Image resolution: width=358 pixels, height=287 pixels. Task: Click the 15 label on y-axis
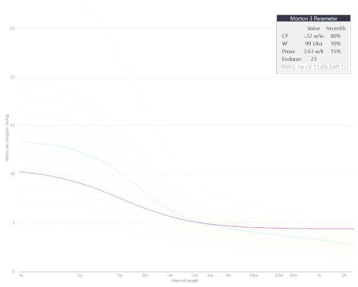click(x=12, y=125)
